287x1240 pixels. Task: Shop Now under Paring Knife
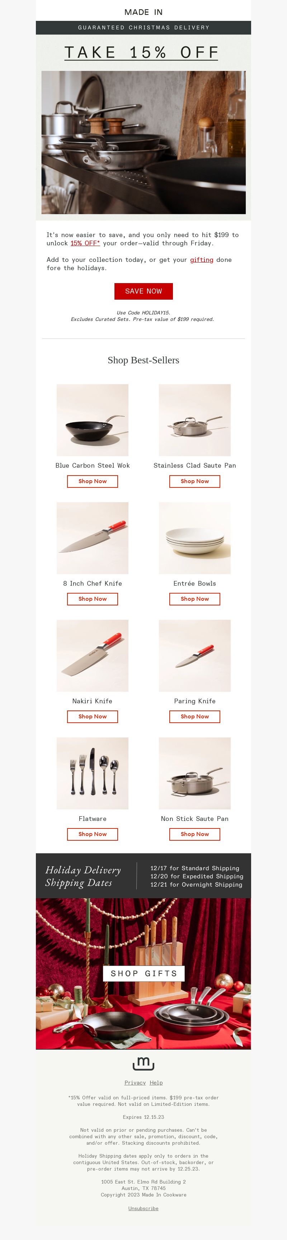click(x=195, y=716)
